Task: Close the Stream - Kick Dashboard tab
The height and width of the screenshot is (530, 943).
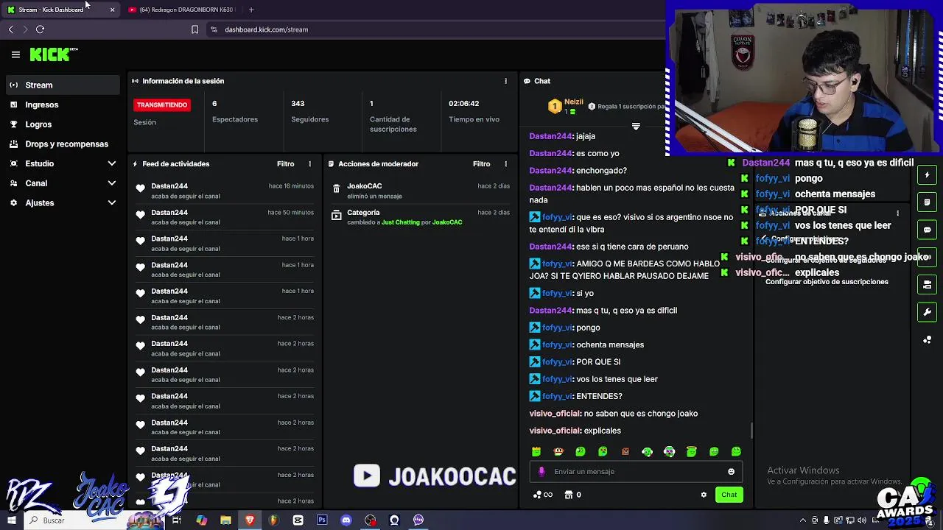Action: [x=112, y=10]
